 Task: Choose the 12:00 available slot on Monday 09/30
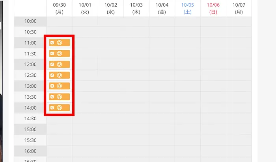pyautogui.click(x=60, y=64)
